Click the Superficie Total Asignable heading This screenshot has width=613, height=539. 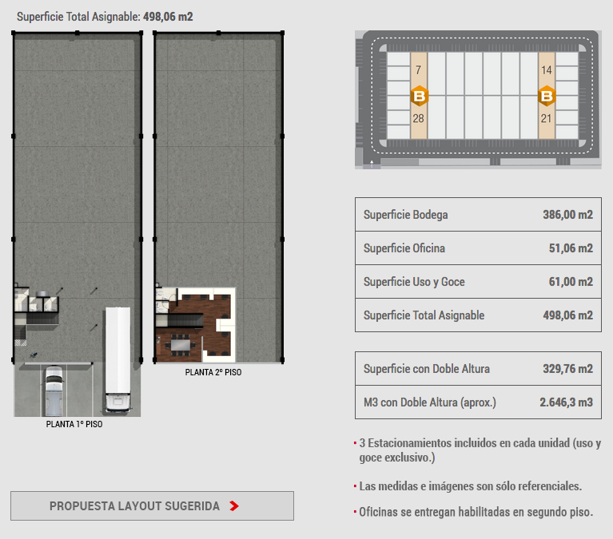tap(105, 16)
